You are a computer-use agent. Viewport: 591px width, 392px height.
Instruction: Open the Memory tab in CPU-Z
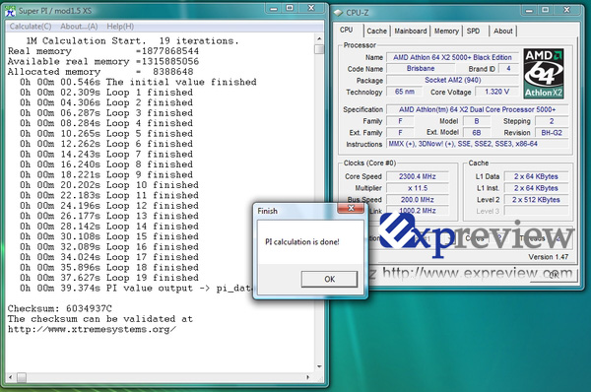tap(446, 31)
